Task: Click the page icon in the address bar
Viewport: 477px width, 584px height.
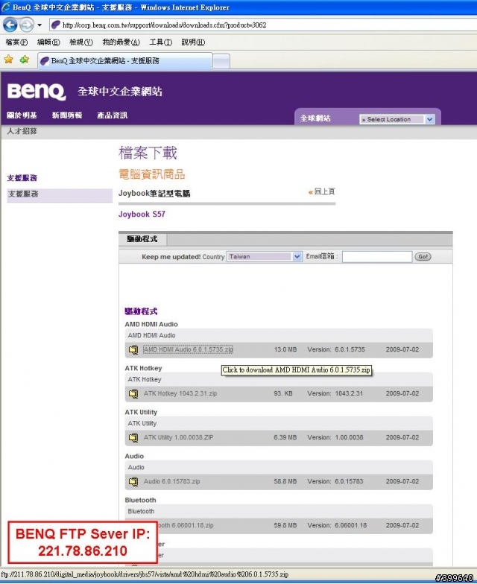Action: pyautogui.click(x=55, y=25)
